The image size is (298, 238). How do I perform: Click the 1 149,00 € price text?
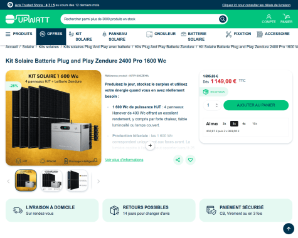click(x=223, y=81)
